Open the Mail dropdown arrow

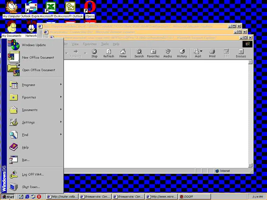tap(201, 51)
